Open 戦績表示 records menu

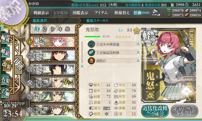(41, 13)
